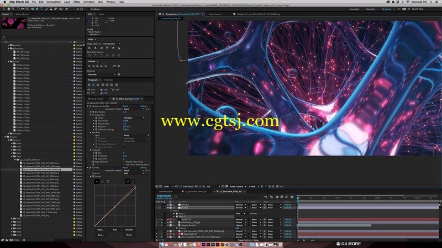Viewport: 442px width, 248px height.
Task: Select the Eraser tool
Action: (x=56, y=9)
